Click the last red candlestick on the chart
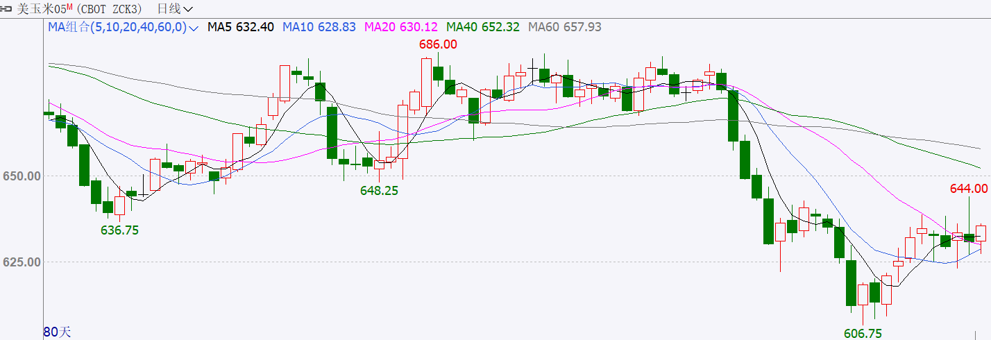This screenshot has height=340, width=991. point(981,232)
